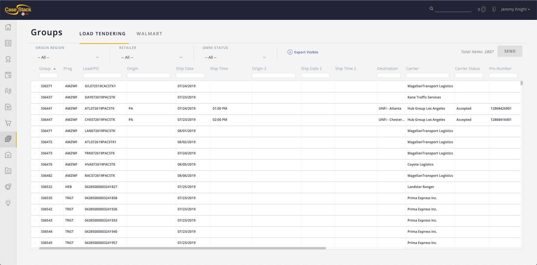The height and width of the screenshot is (265, 537).
Task: Expand the Omni Status dropdown
Action: coord(235,57)
